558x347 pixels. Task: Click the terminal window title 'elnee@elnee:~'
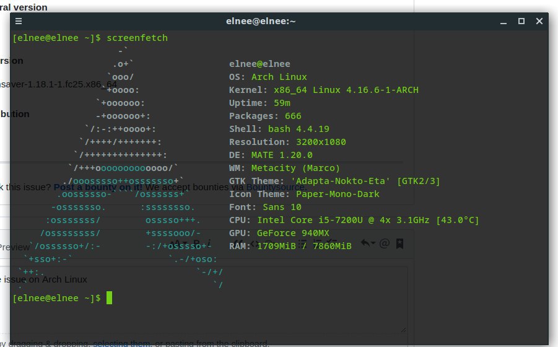[x=261, y=21]
